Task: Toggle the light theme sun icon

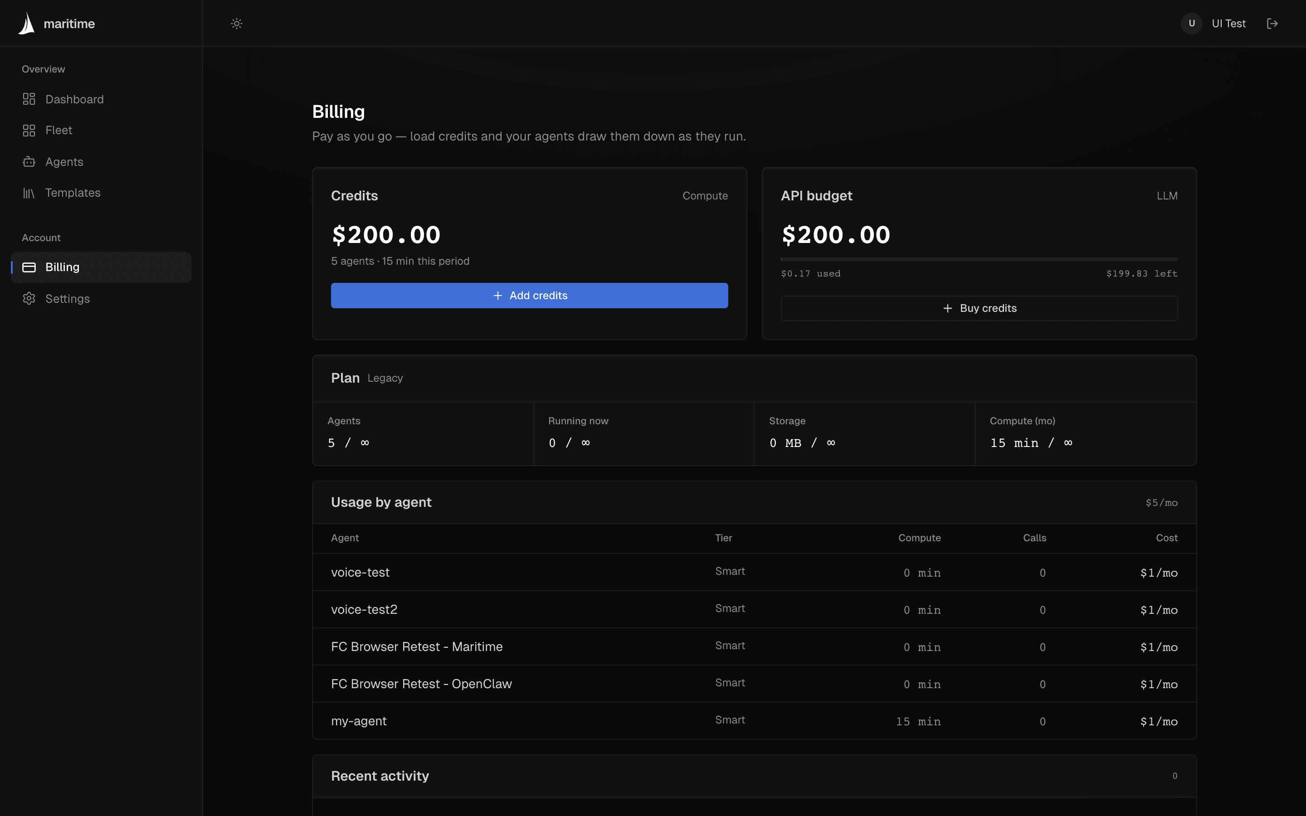Action: point(236,23)
